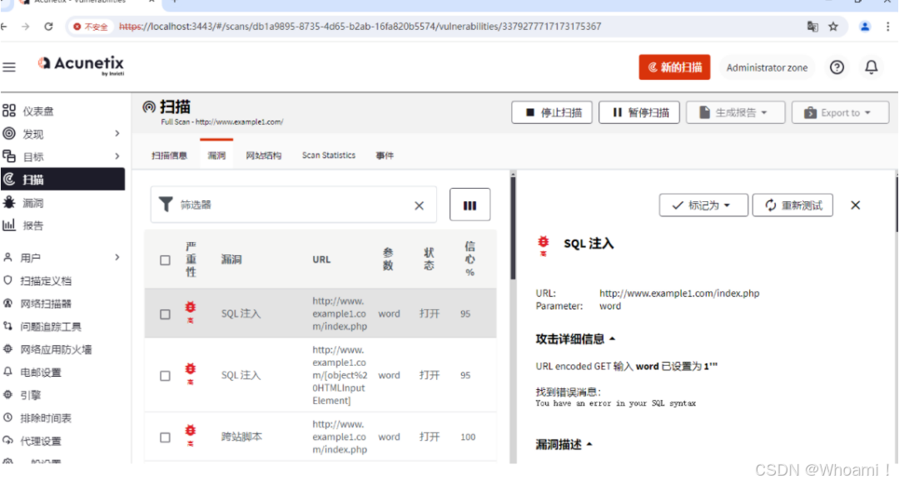899x484 pixels.
Task: Sort by the URL column header
Action: click(x=321, y=259)
